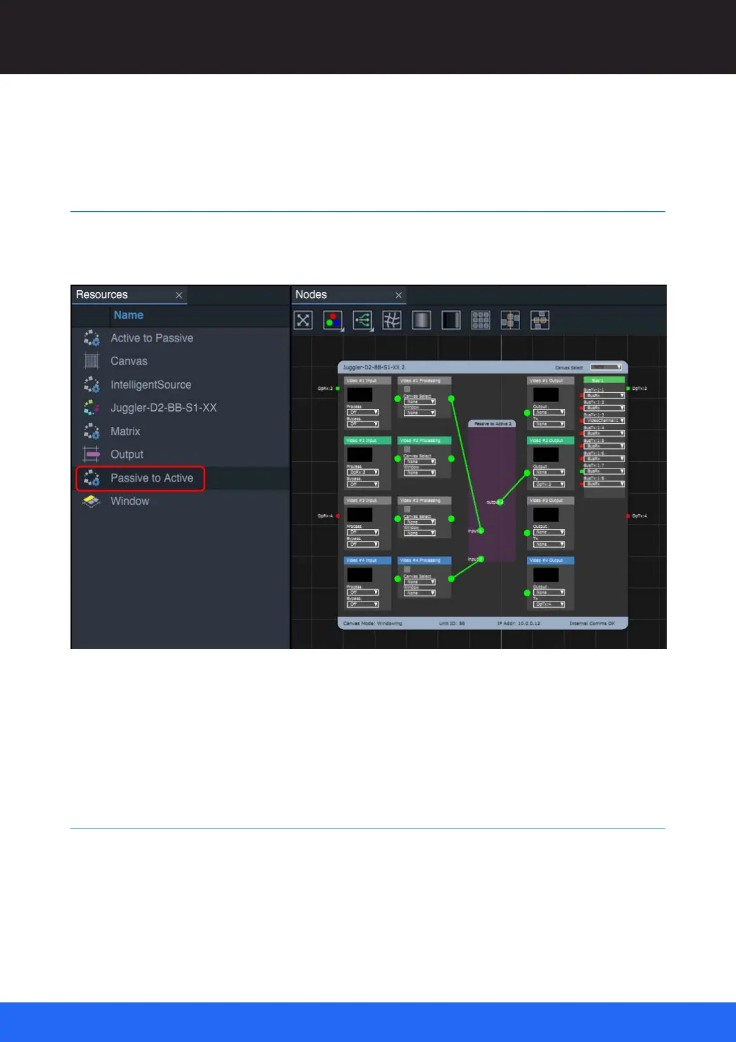Click the fit-to-view crossed arrows toolbar icon

pyautogui.click(x=303, y=320)
